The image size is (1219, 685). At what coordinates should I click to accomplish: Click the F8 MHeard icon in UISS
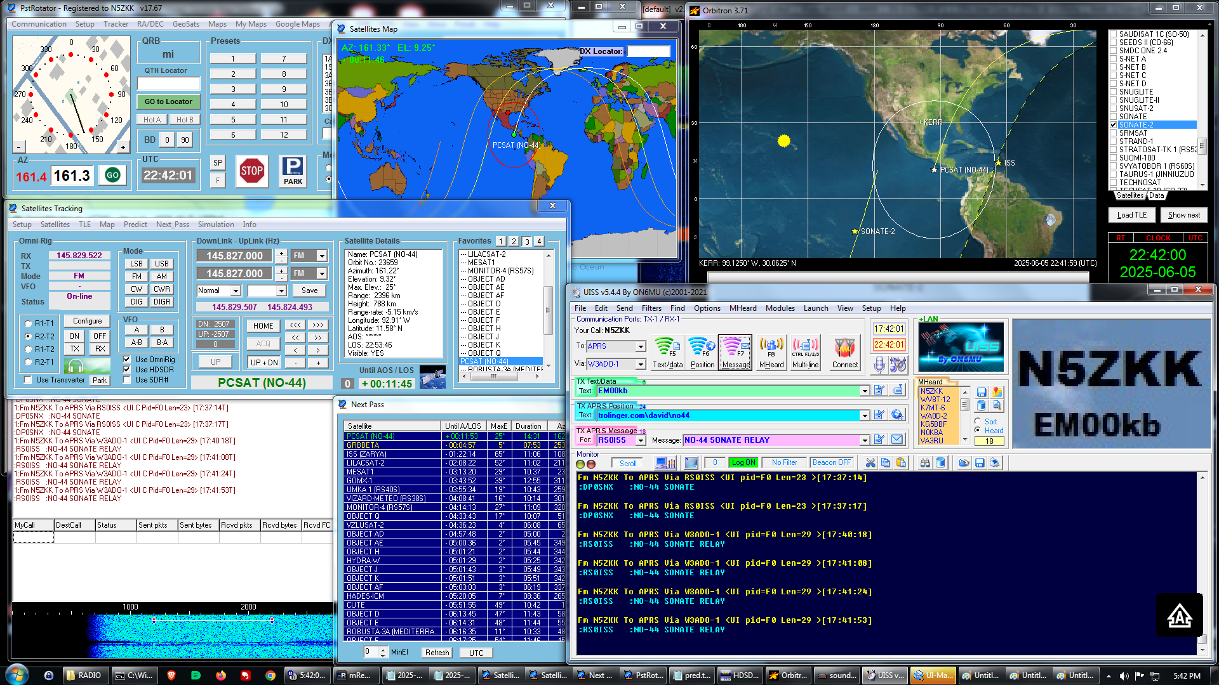tap(771, 352)
